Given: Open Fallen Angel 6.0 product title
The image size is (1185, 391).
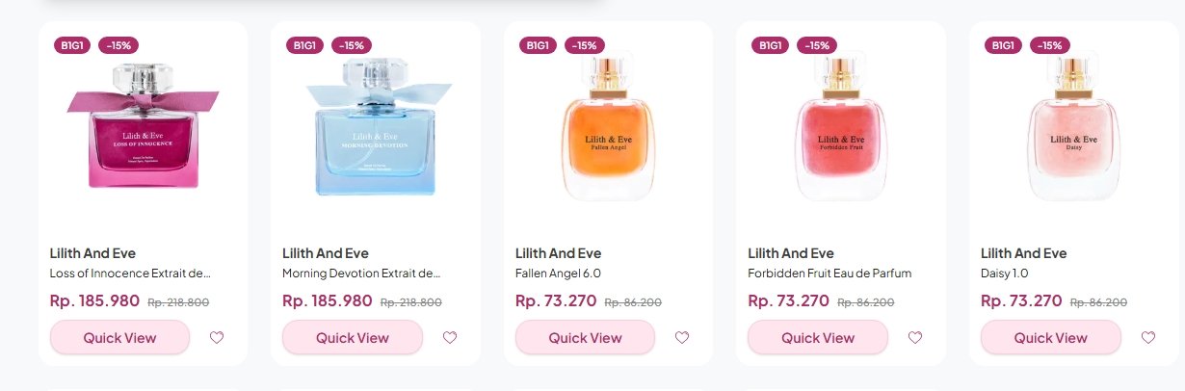Looking at the screenshot, I should 559,274.
